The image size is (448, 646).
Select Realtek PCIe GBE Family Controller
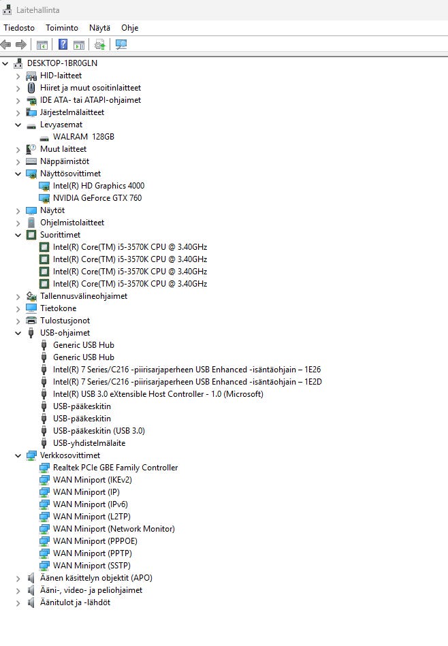coord(115,468)
